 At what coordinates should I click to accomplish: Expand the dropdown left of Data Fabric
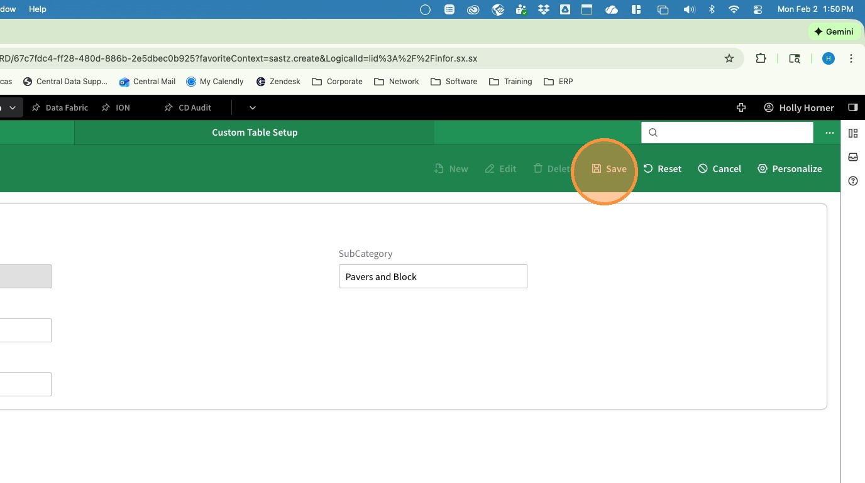[x=12, y=107]
